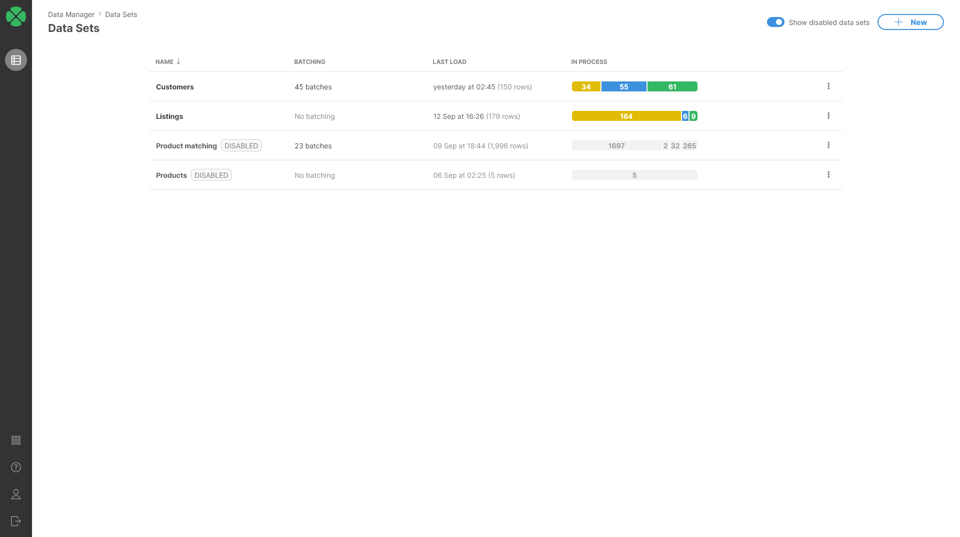Click the New button
The image size is (960, 537).
[x=910, y=22]
